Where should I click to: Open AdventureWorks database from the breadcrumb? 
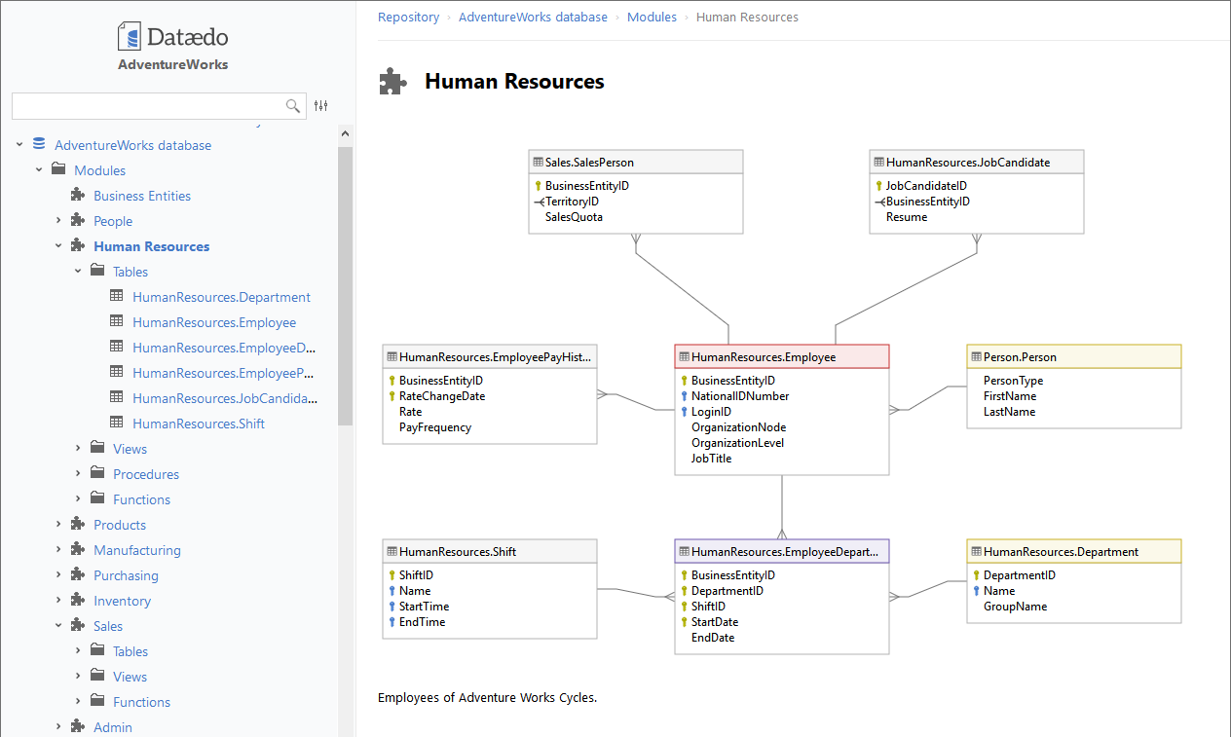tap(533, 17)
